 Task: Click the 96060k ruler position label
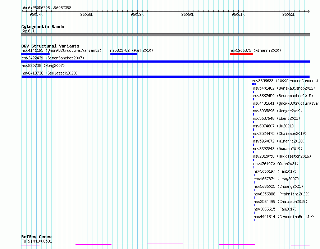(x=188, y=14)
